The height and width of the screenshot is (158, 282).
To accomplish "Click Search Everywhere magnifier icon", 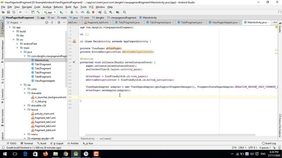I will coord(124,12).
